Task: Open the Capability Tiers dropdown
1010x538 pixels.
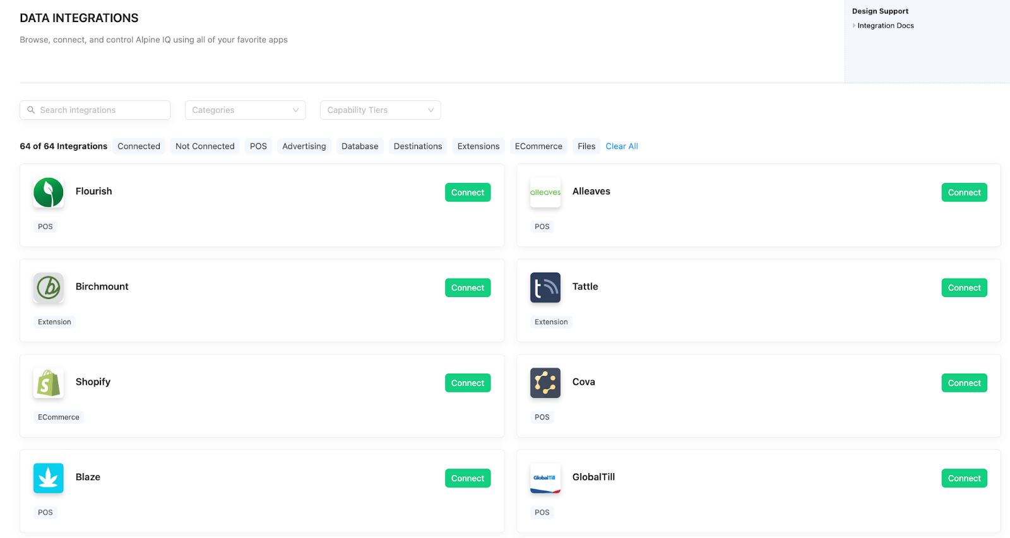Action: [380, 110]
